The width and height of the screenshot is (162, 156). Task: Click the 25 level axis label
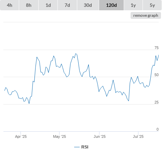[157, 102]
